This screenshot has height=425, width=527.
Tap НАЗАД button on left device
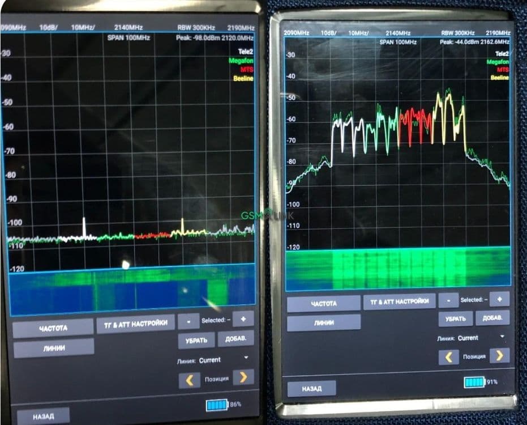click(x=44, y=416)
